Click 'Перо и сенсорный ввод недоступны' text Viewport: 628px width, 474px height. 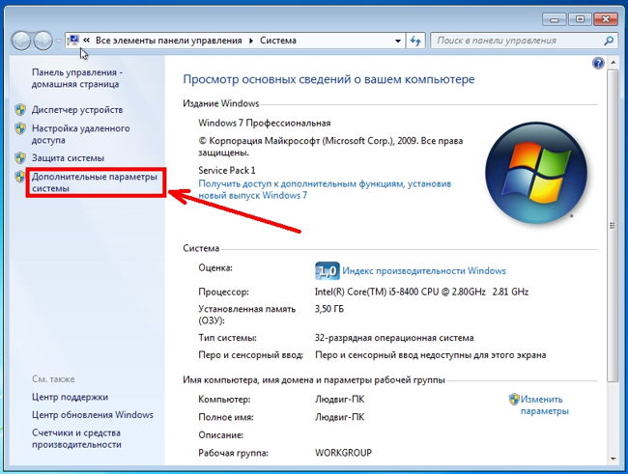[x=431, y=355]
